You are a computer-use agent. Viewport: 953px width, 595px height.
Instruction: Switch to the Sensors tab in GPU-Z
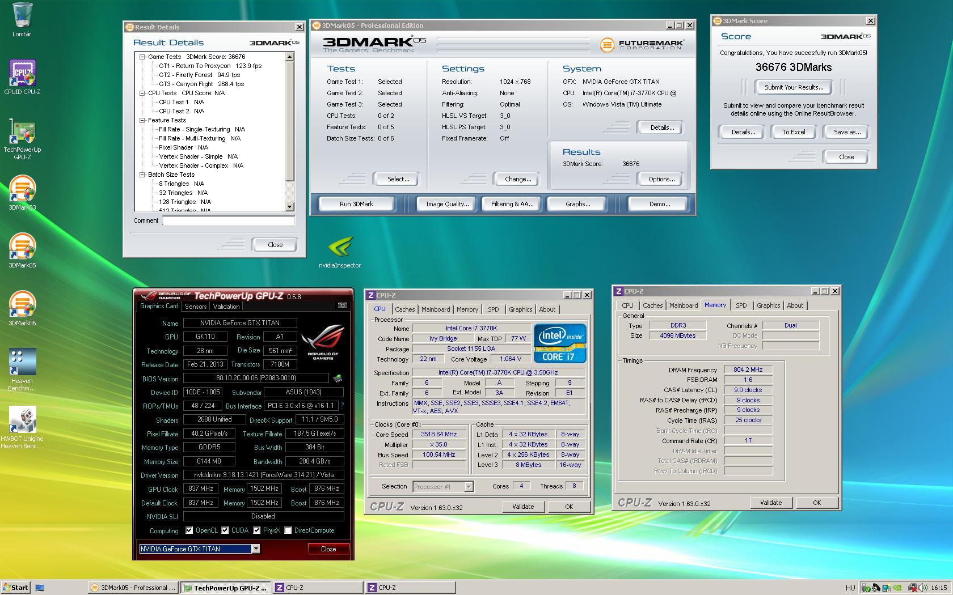tap(196, 307)
